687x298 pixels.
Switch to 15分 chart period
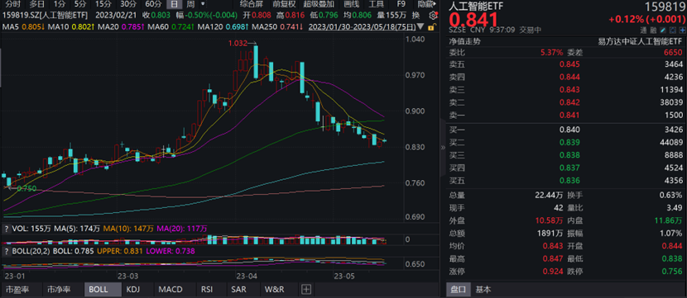pos(103,4)
